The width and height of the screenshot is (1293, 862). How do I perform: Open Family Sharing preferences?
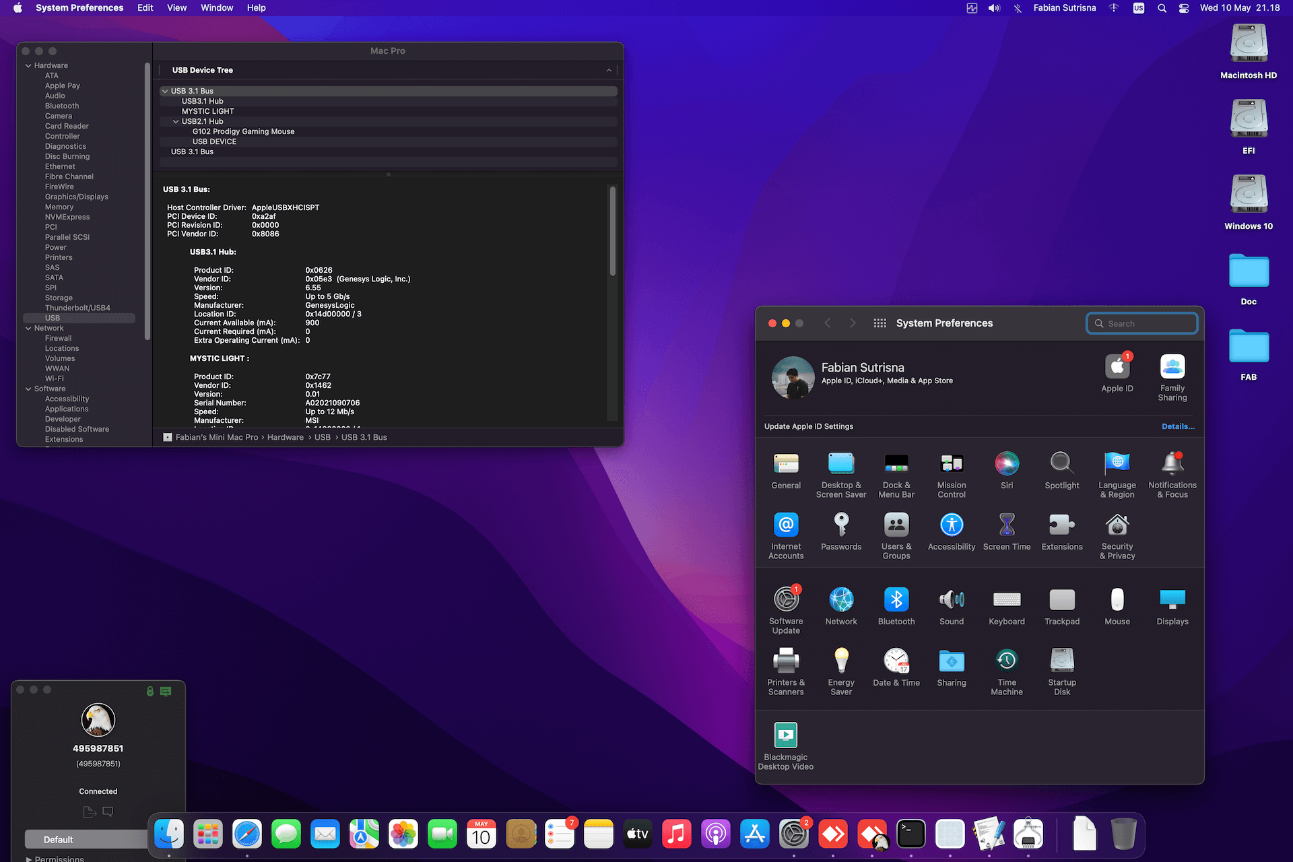tap(1172, 378)
